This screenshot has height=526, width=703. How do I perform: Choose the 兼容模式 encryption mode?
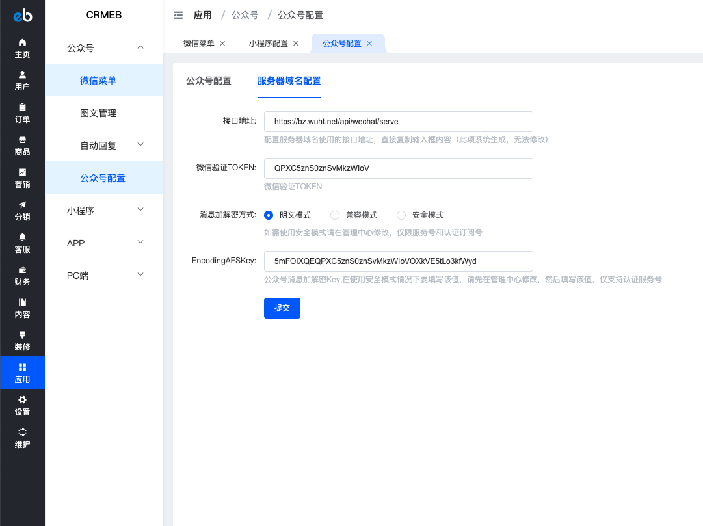pos(335,215)
